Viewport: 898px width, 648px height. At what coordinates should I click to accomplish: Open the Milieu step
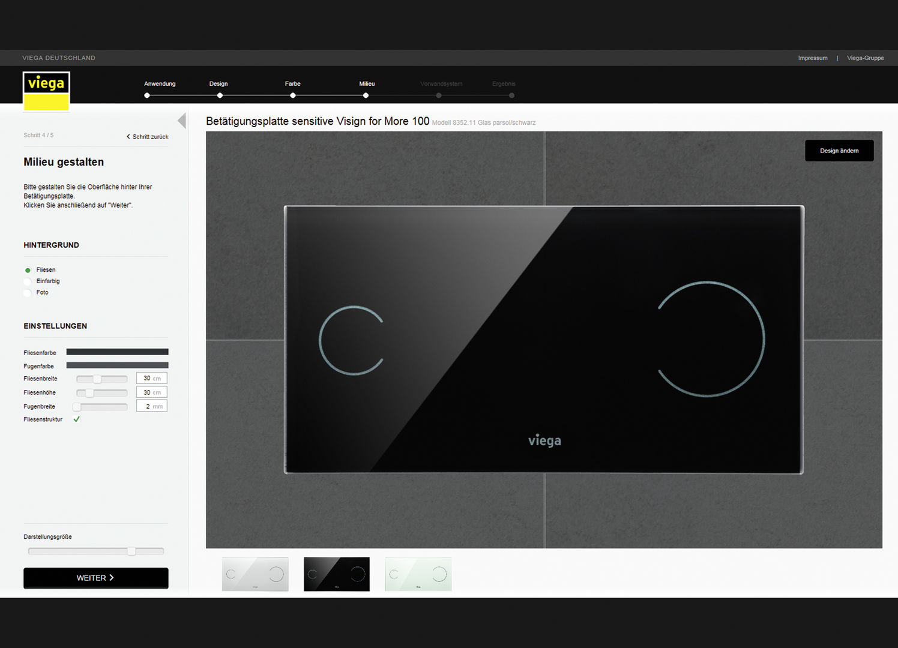(x=367, y=84)
